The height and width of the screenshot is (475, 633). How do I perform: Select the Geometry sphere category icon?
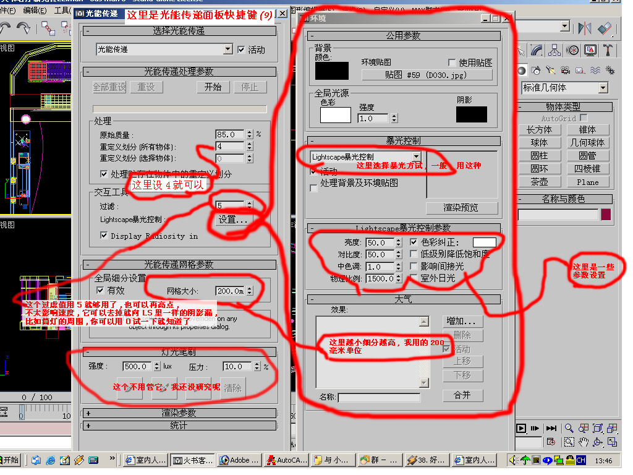(x=522, y=71)
